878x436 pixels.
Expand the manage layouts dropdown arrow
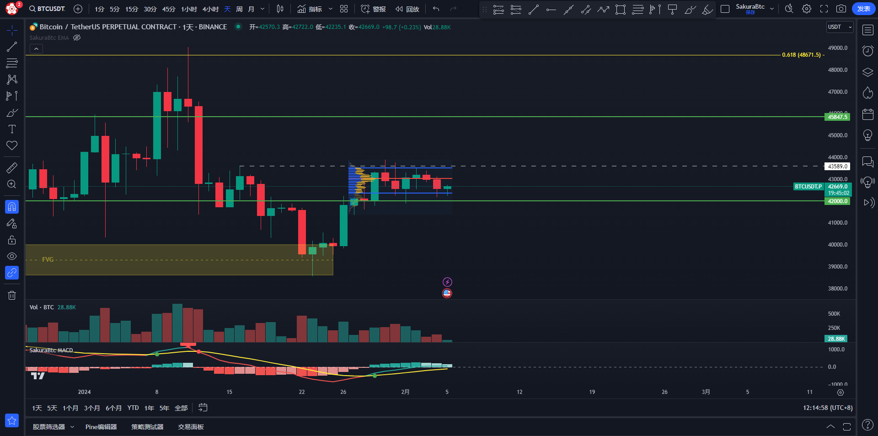click(772, 9)
